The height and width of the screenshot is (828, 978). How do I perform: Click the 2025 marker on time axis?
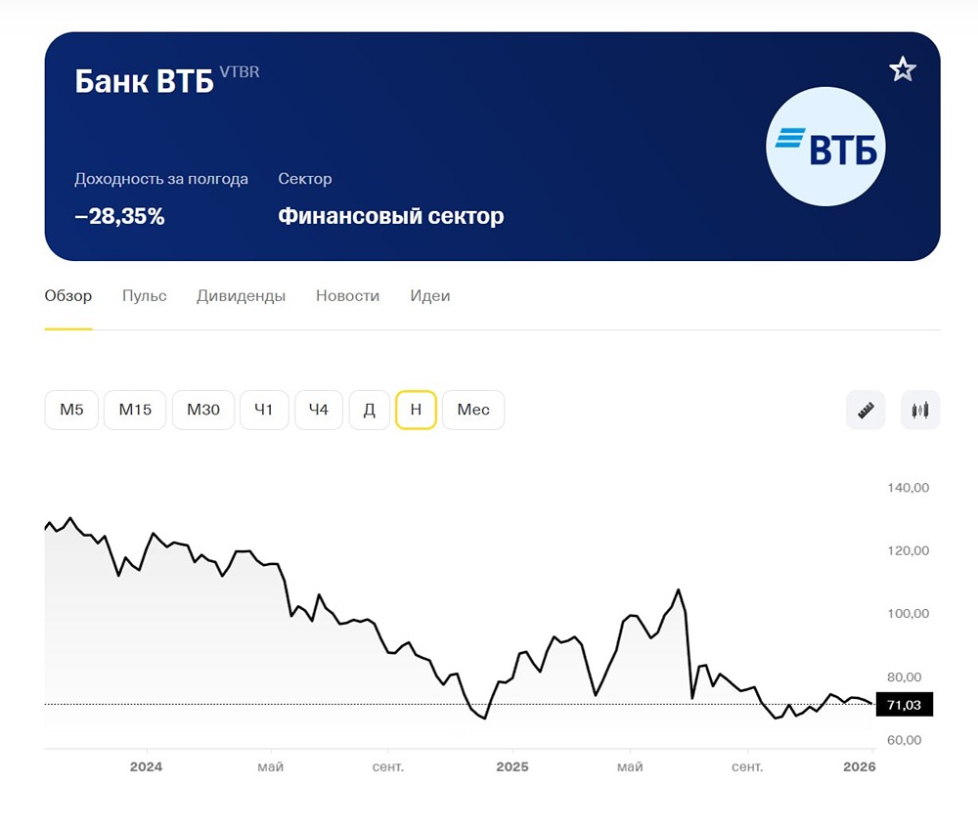511,767
